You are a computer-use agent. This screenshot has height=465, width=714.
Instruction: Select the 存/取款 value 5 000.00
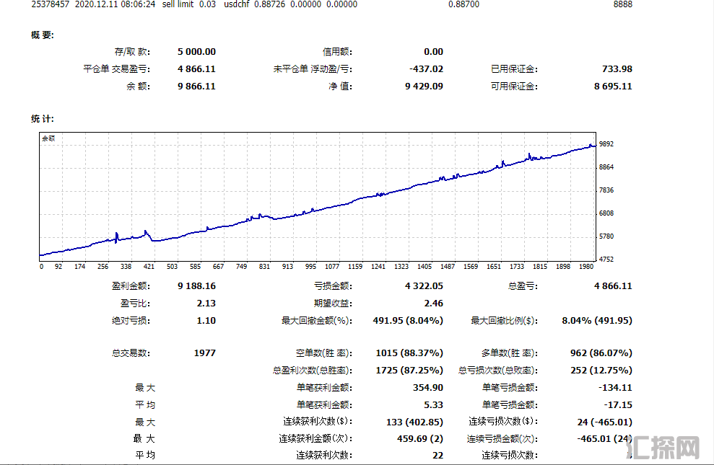(196, 52)
